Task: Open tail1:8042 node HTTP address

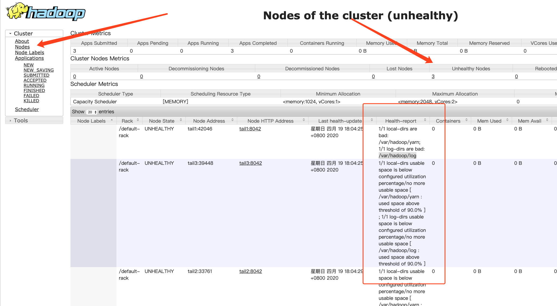Action: [x=250, y=129]
